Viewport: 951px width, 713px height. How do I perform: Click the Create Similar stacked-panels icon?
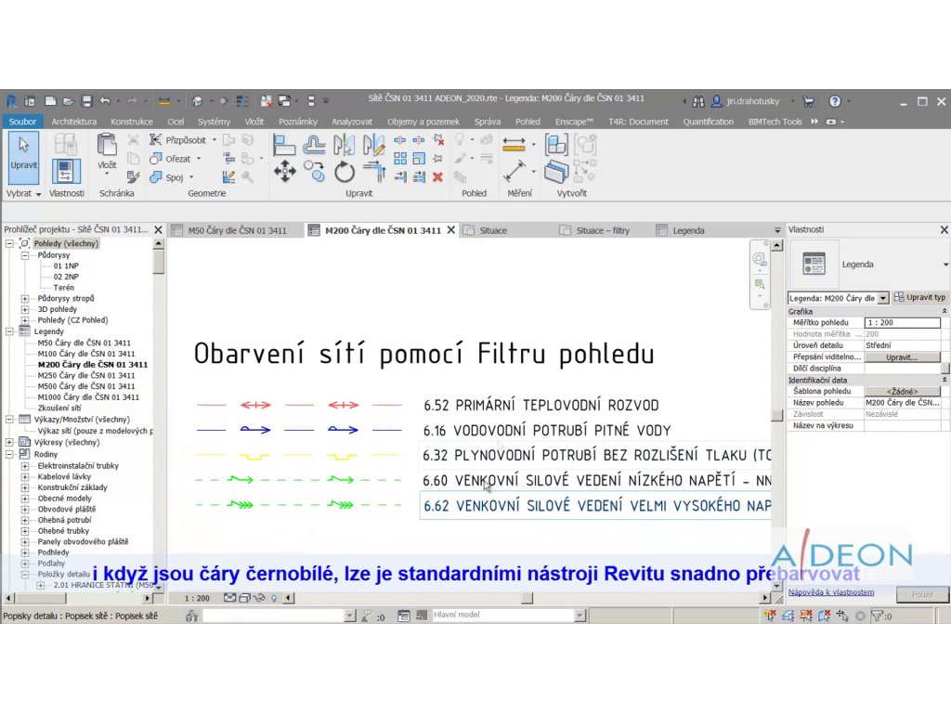click(x=556, y=171)
